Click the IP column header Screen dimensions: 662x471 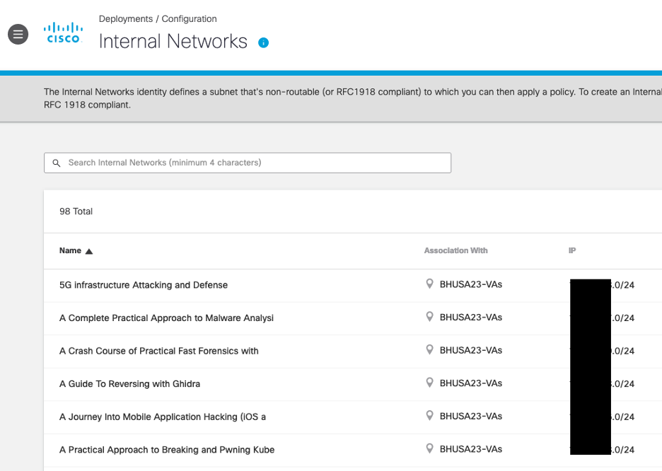point(571,250)
